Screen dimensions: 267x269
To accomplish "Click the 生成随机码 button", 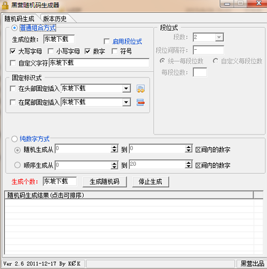I will pyautogui.click(x=105, y=182).
